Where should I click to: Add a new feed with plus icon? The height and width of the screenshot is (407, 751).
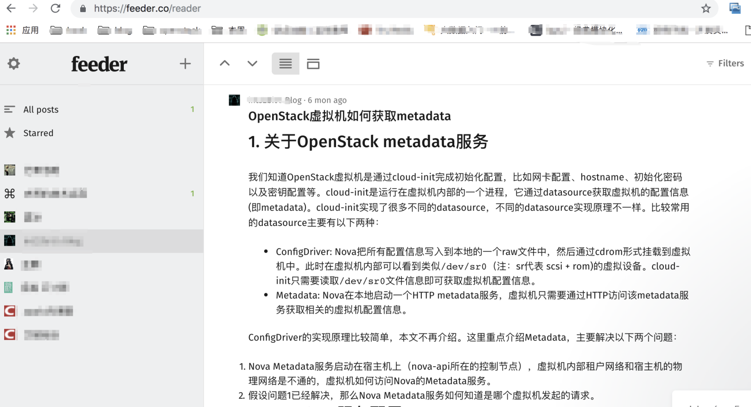pyautogui.click(x=185, y=63)
